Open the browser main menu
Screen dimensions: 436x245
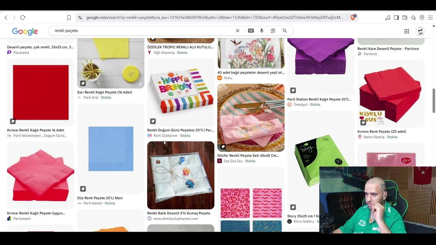[430, 17]
